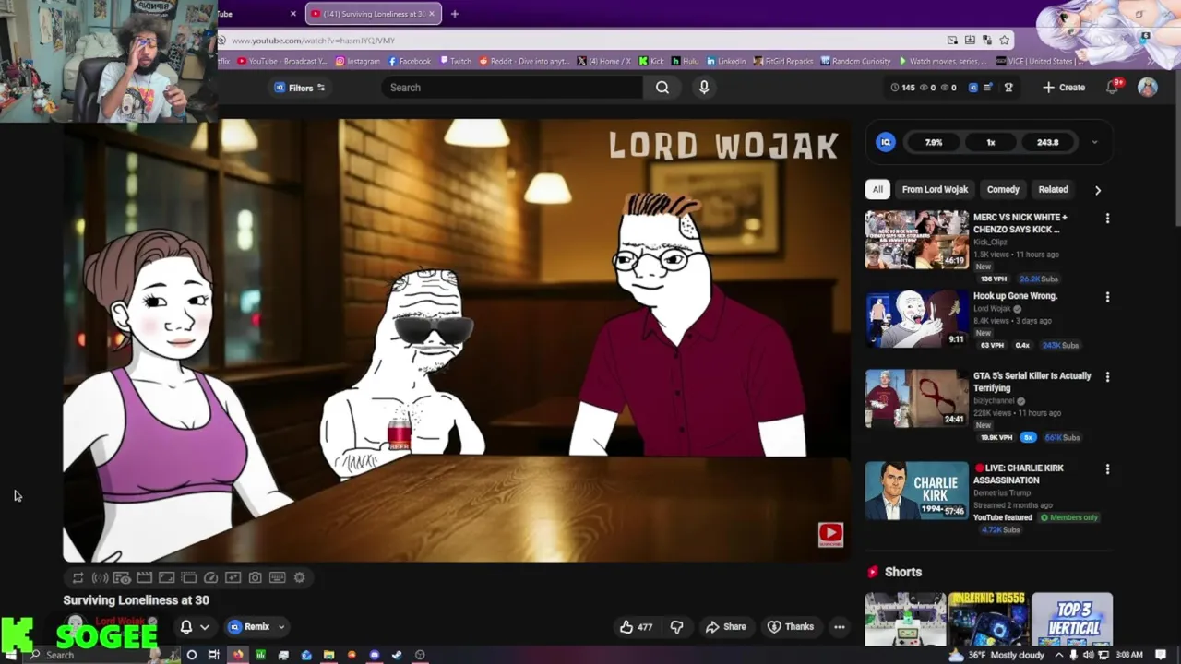Open more actions three-dot menu under video

click(x=839, y=627)
